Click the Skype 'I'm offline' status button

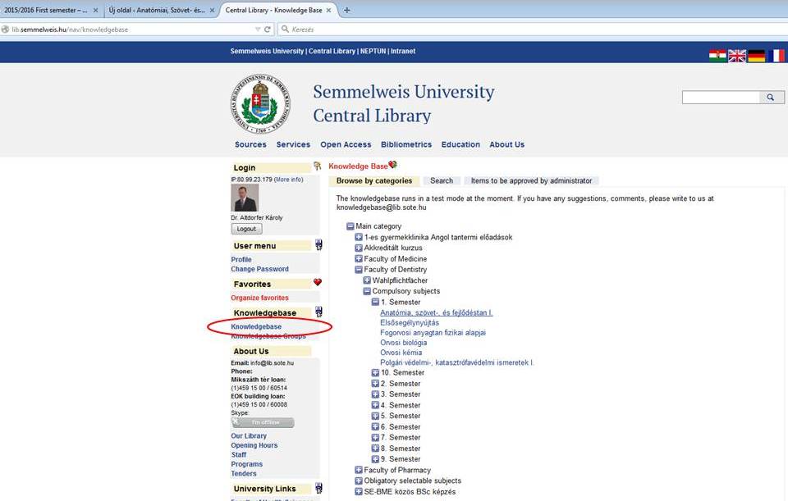click(263, 422)
